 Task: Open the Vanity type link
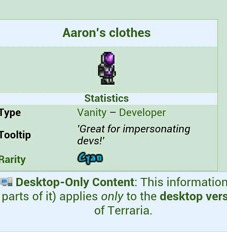(x=92, y=113)
